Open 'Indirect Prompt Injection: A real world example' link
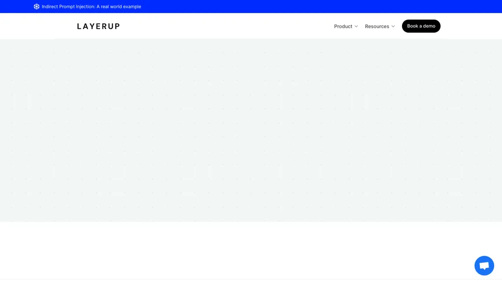The image size is (502, 282). coord(91,6)
